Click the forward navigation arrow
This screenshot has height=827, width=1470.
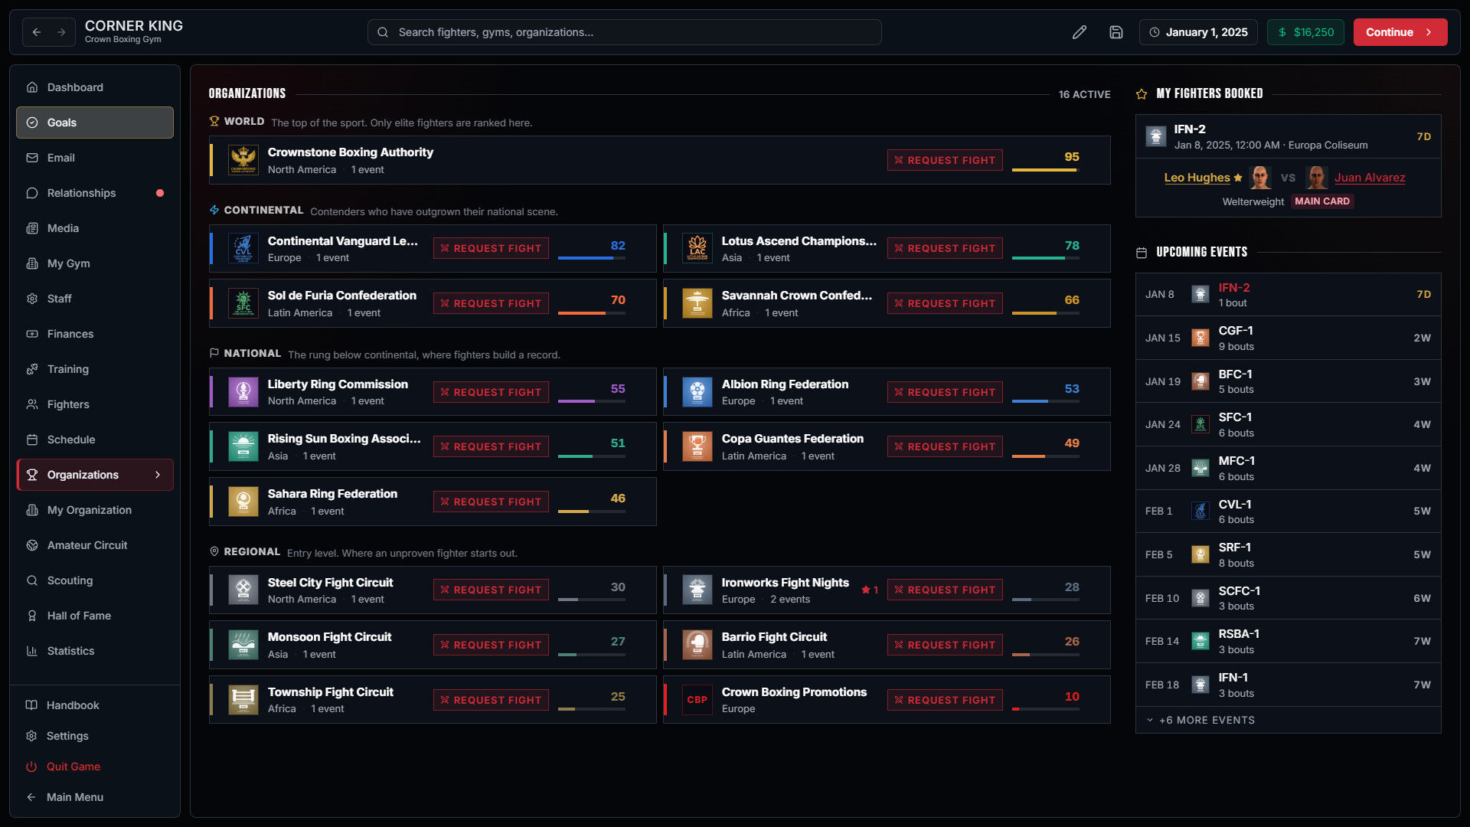point(61,32)
